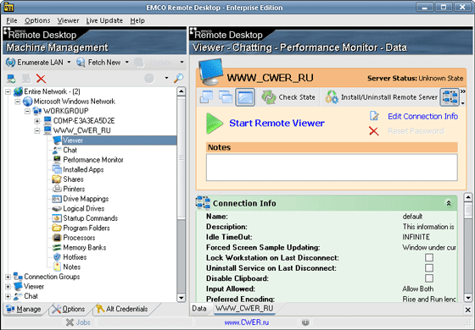Click the Program Folders icon

coord(57,228)
